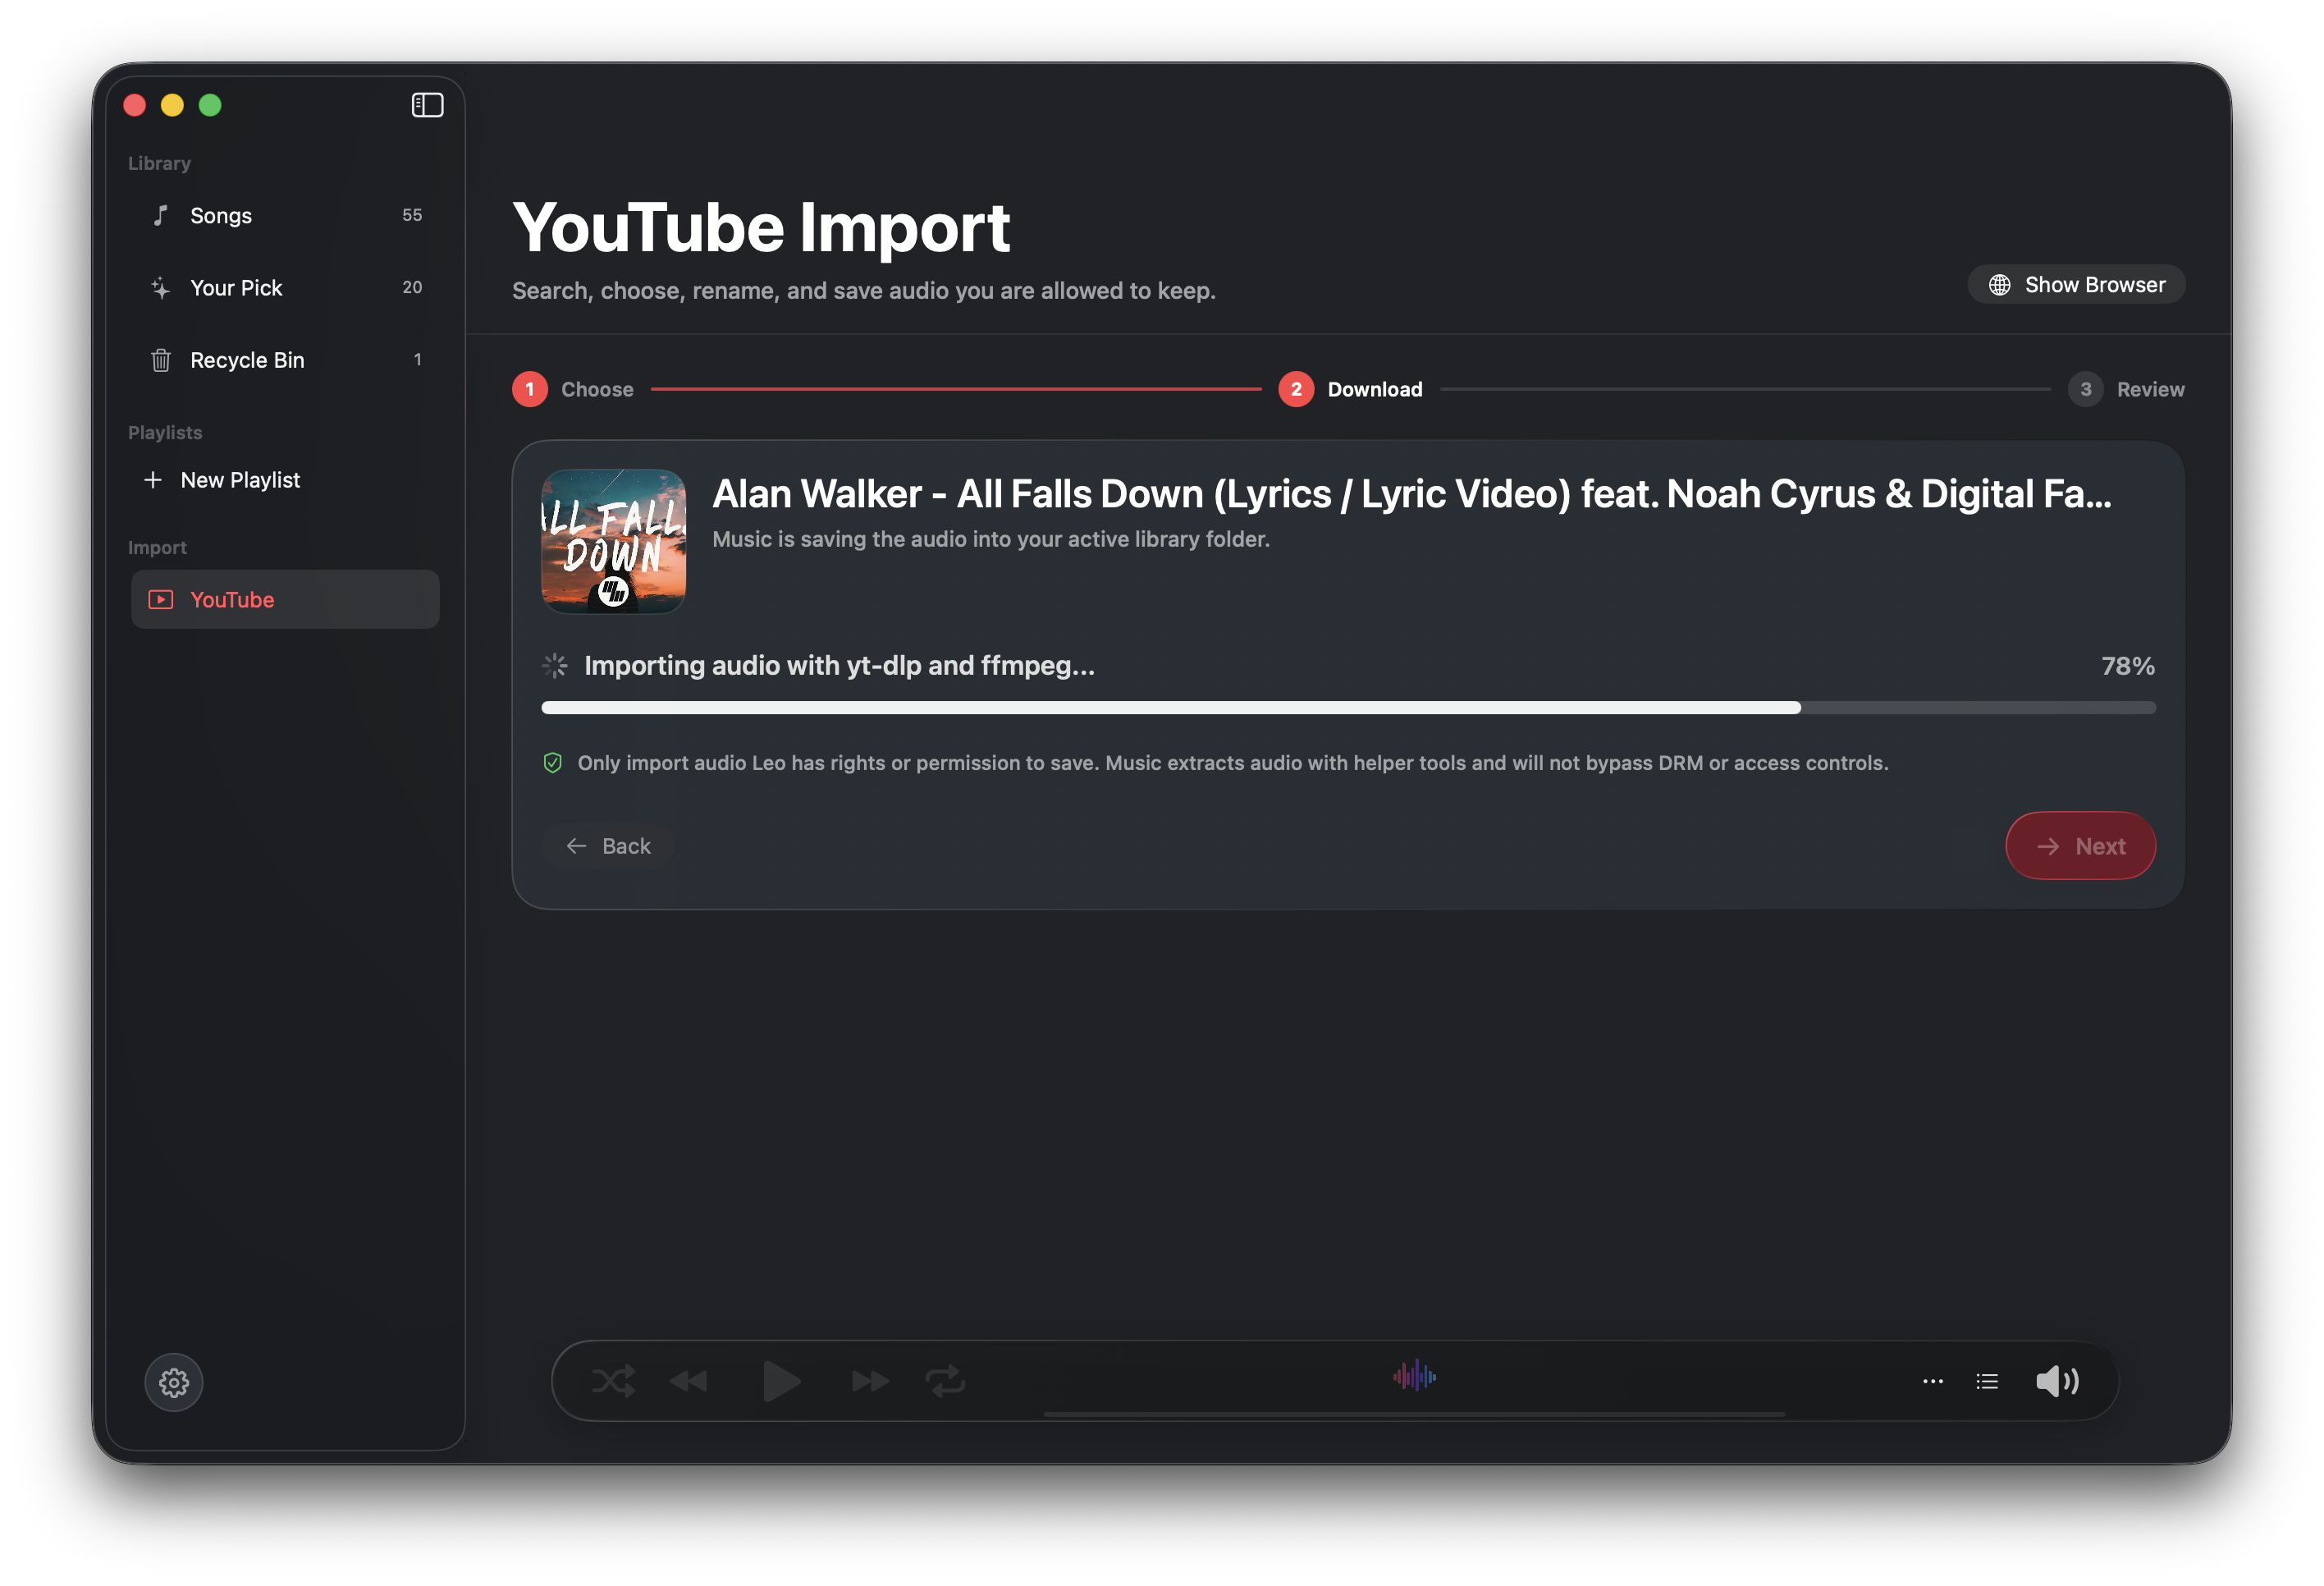Click the Your Pick count 20
This screenshot has width=2324, height=1586.
[412, 287]
